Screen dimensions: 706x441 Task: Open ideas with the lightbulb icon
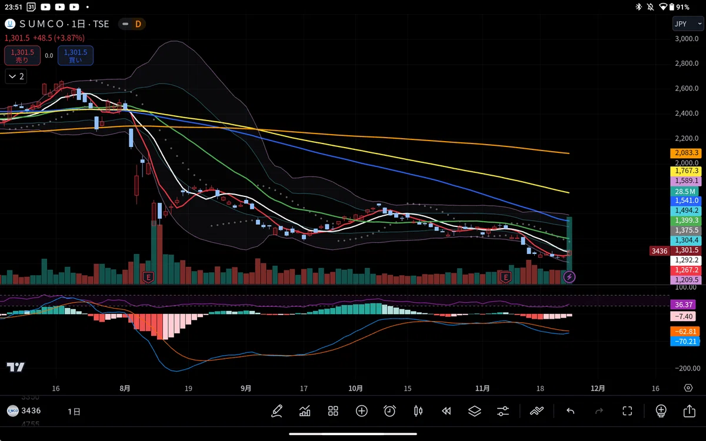(661, 411)
